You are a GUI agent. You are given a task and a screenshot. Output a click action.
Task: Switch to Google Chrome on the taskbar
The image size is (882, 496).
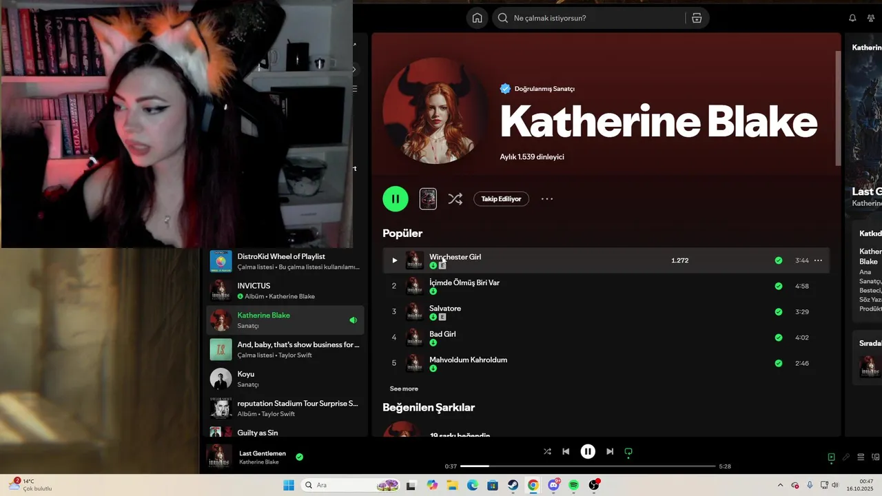[x=533, y=485]
